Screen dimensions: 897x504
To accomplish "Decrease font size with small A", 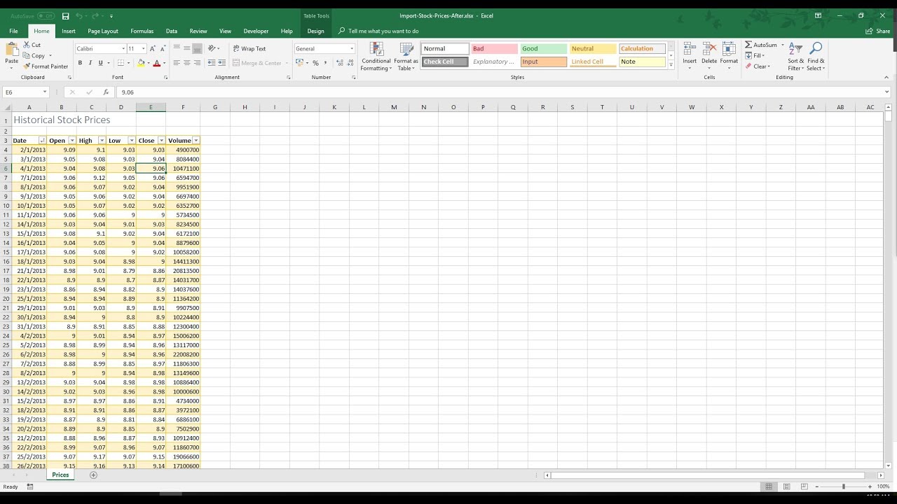I will point(163,49).
